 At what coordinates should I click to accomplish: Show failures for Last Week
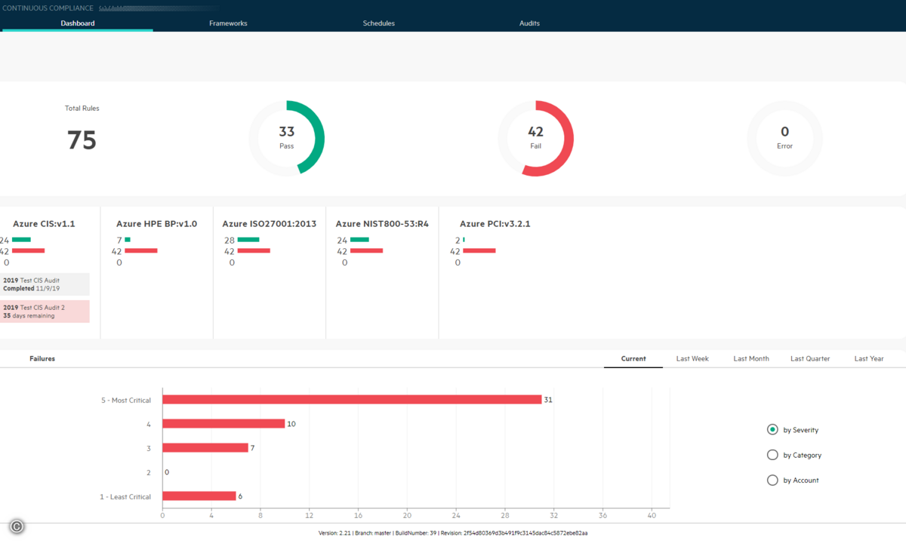692,359
